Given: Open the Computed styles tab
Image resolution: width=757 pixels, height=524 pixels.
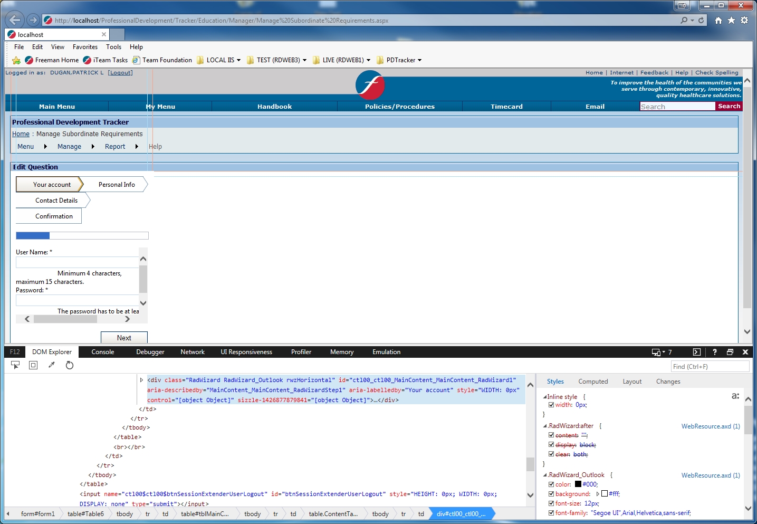Looking at the screenshot, I should click(x=593, y=382).
